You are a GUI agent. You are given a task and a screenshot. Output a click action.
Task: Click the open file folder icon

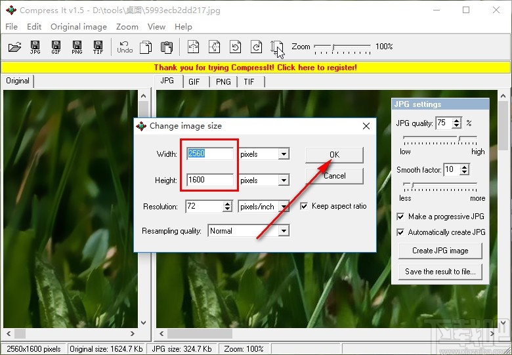click(x=14, y=47)
